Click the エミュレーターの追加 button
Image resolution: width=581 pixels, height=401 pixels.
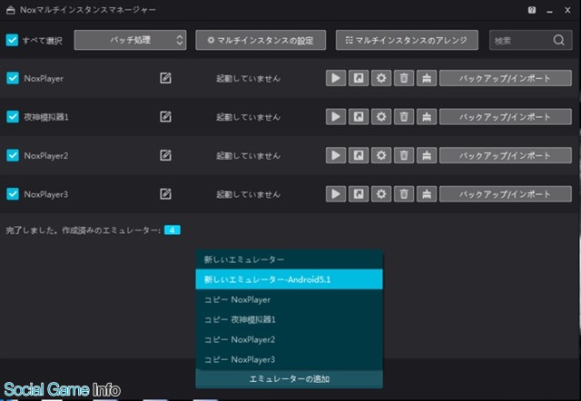tap(289, 379)
